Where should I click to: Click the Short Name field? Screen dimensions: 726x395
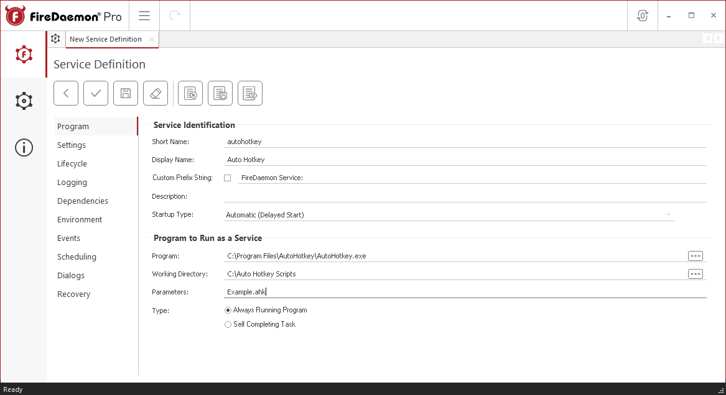click(465, 142)
